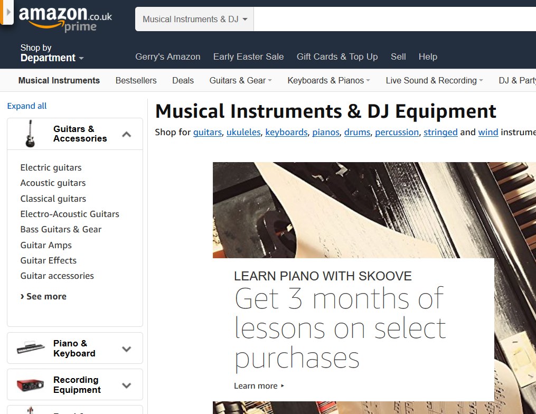Follow the ukuleles link

click(x=243, y=133)
